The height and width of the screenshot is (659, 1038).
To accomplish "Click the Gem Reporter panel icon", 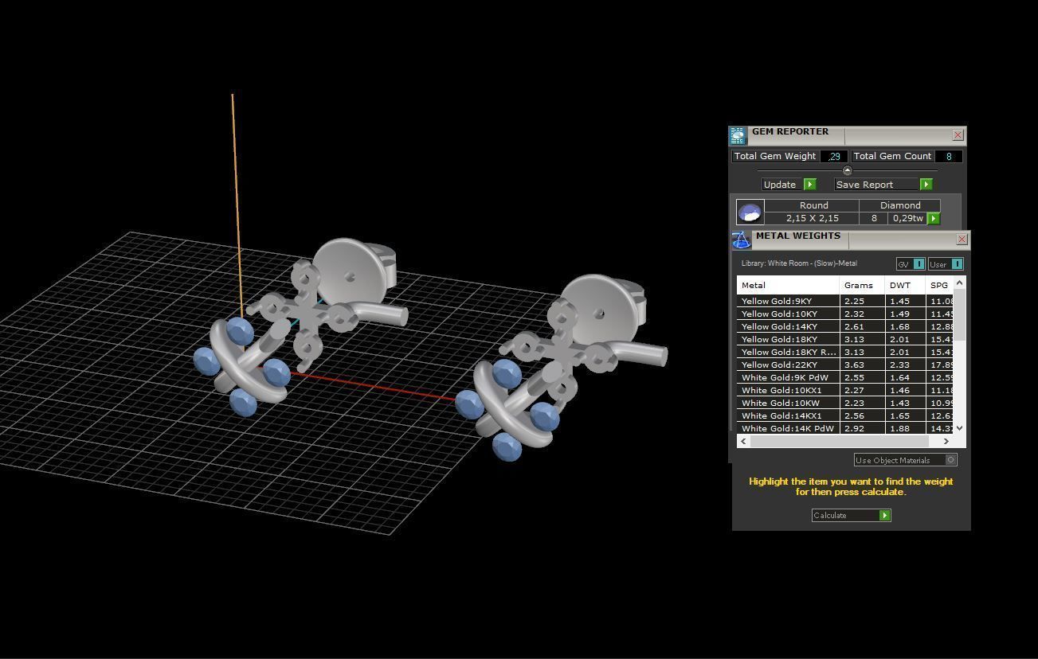I will [x=738, y=135].
